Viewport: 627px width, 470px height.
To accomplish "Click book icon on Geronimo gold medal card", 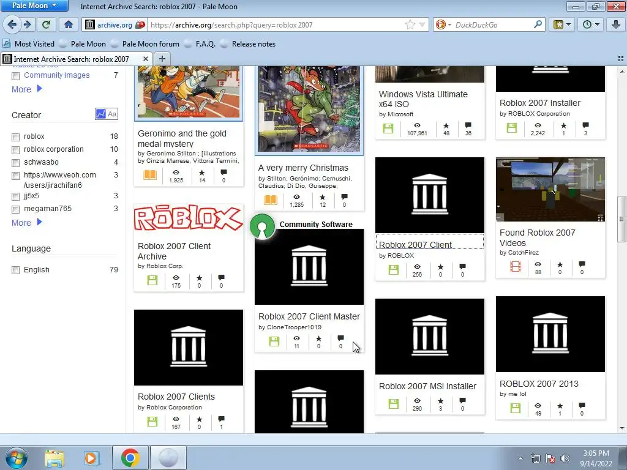I will tap(150, 175).
